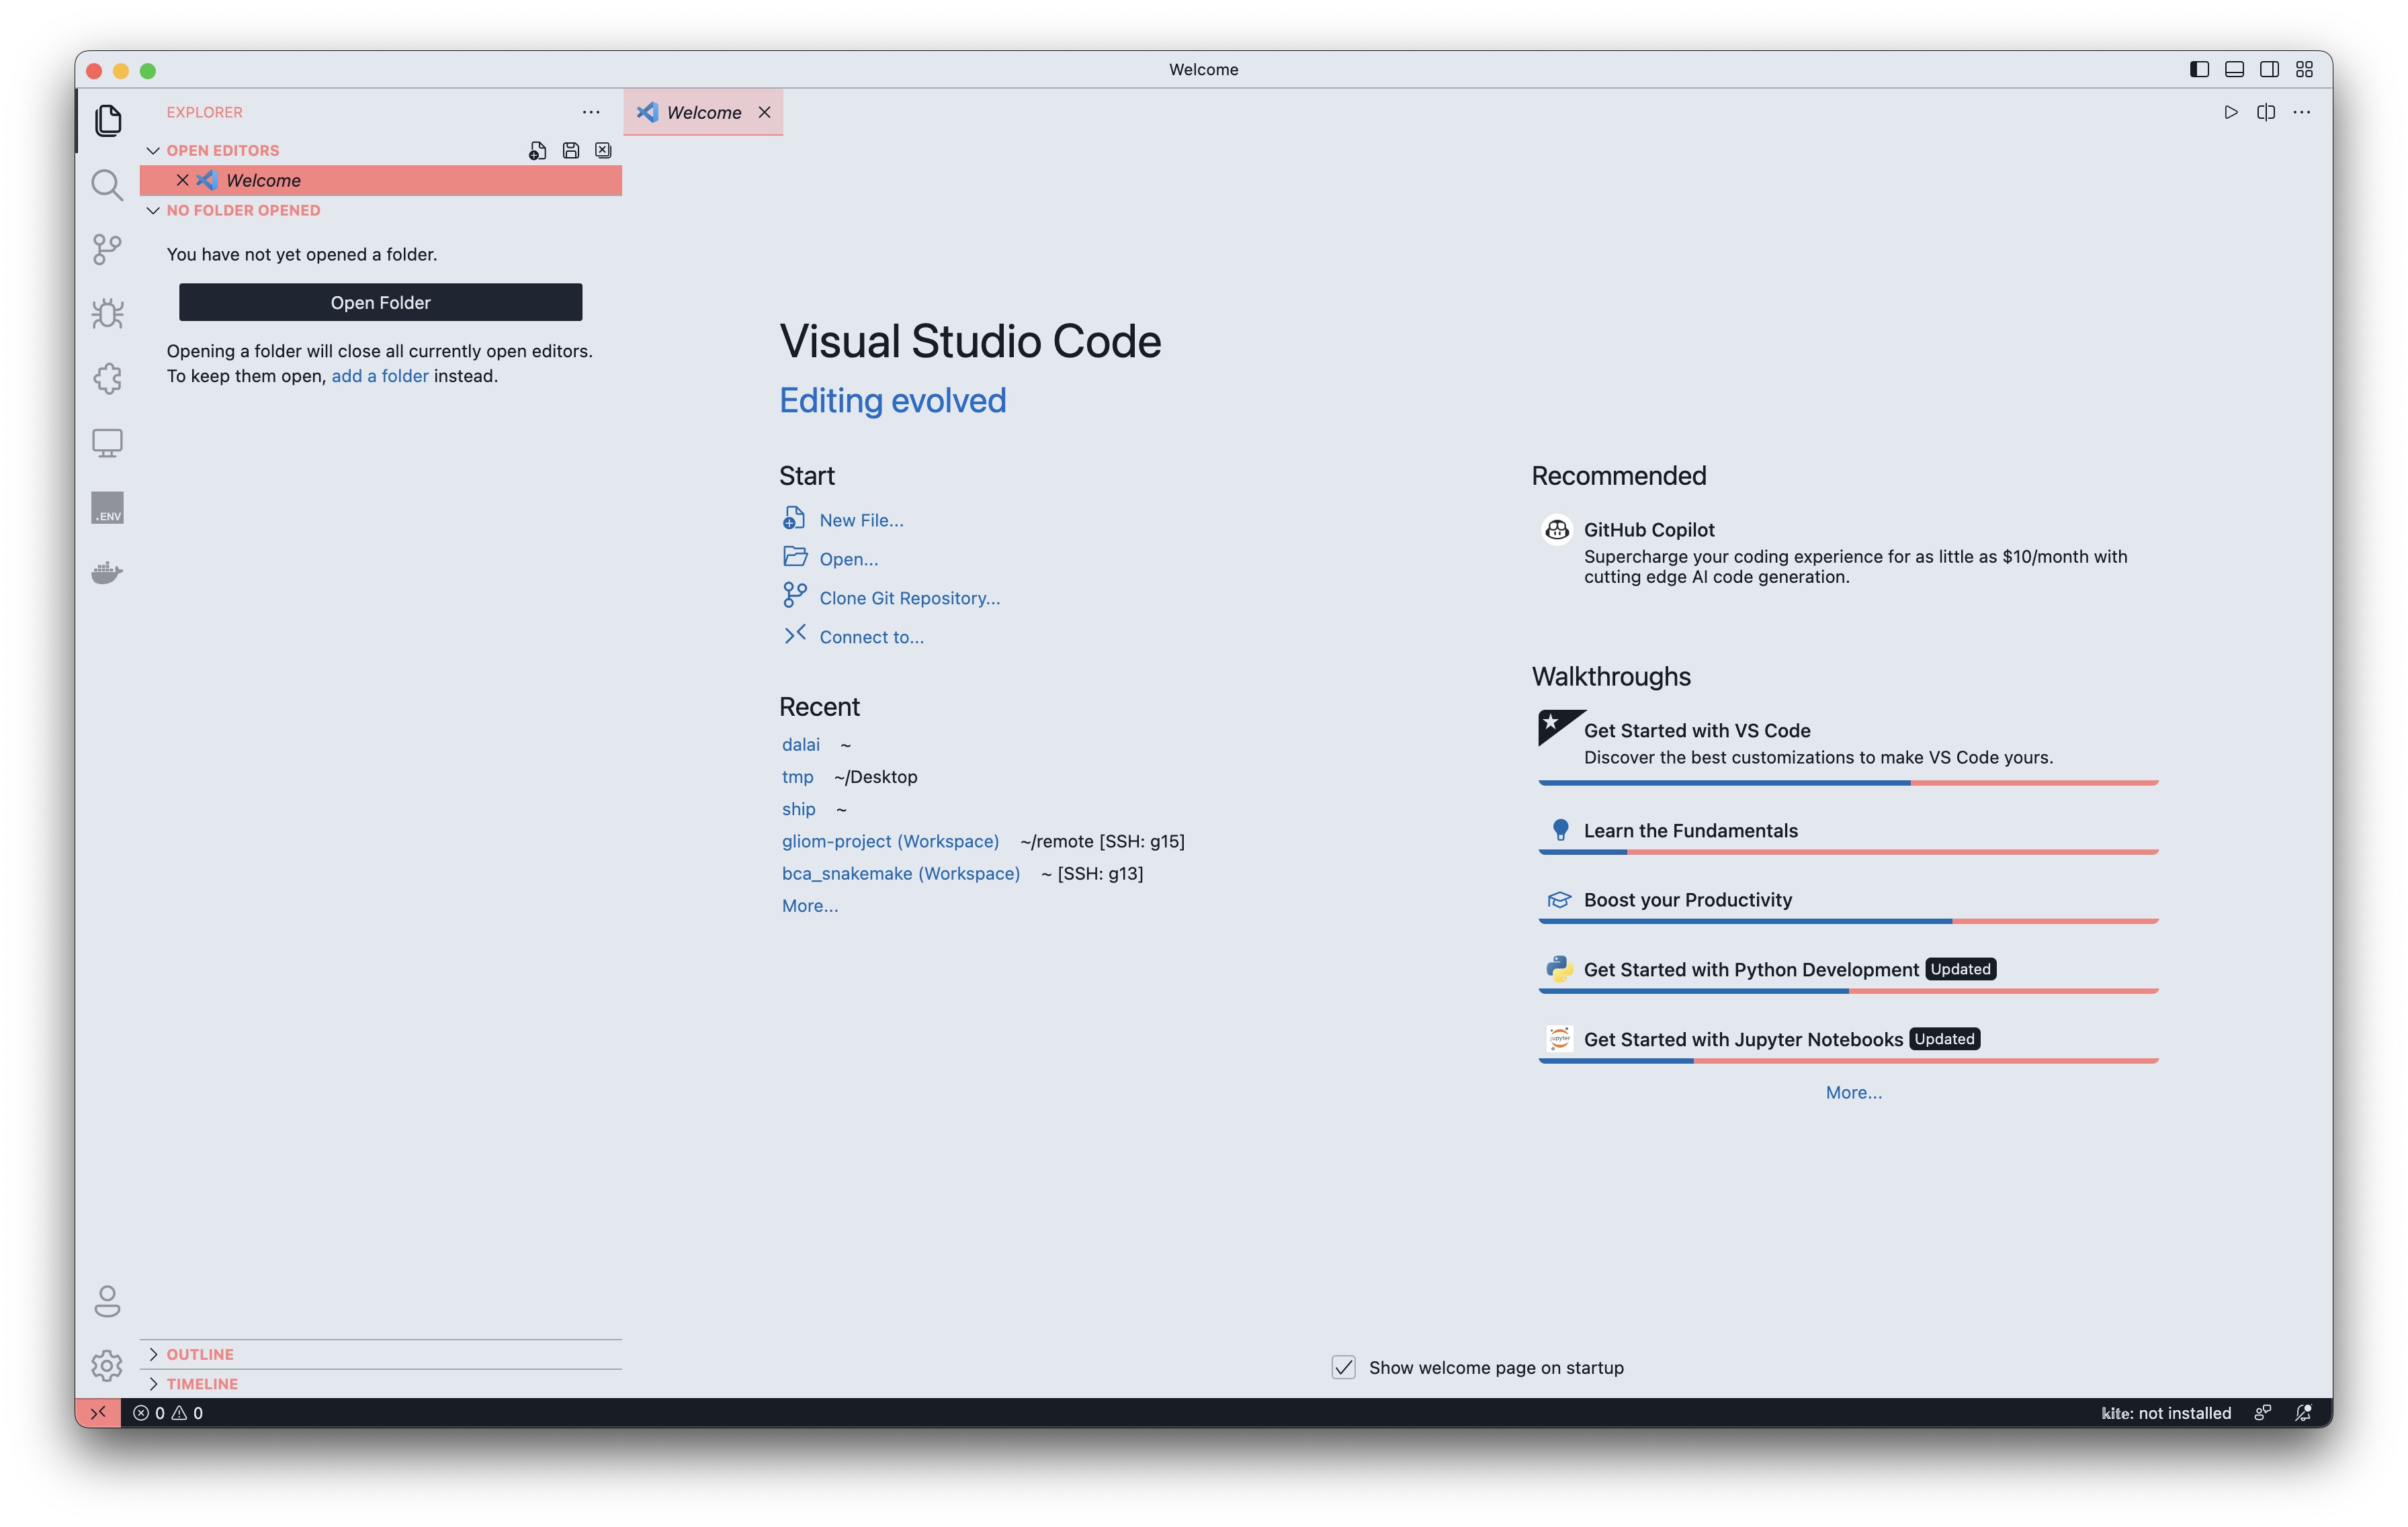Open the Extensions view
The image size is (2408, 1527).
tap(107, 379)
